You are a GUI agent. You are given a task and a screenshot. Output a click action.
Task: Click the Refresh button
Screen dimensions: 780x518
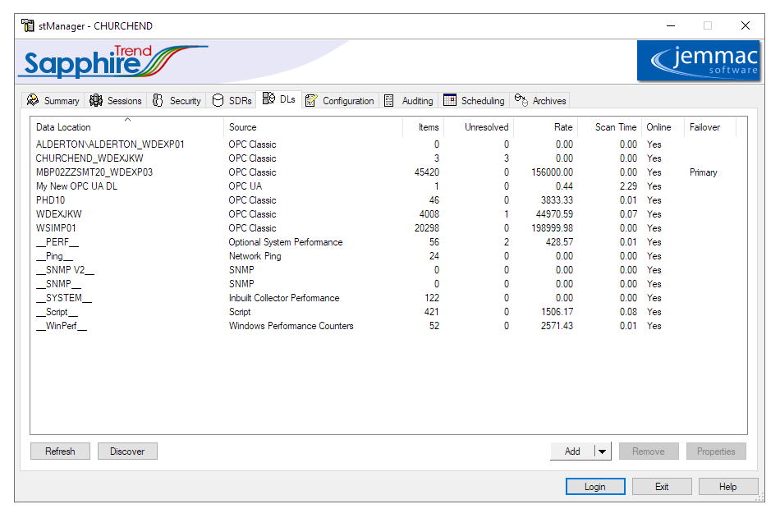click(x=60, y=452)
